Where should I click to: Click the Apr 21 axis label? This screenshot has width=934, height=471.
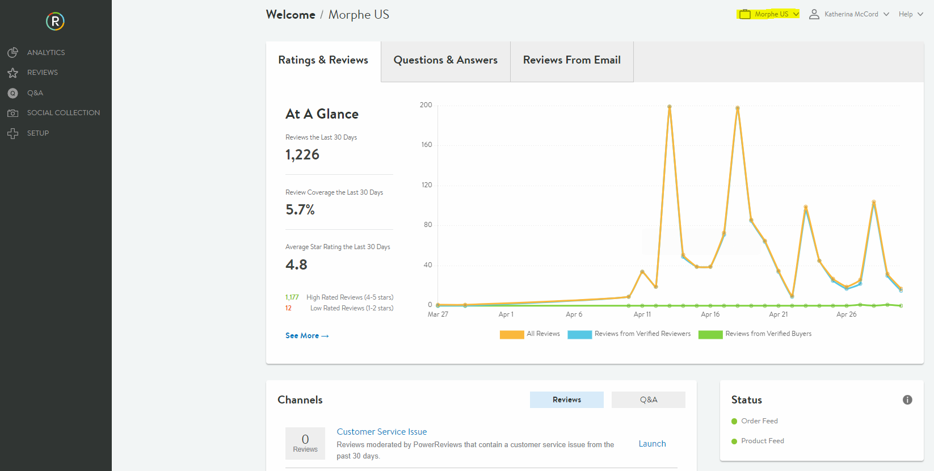[x=779, y=314]
